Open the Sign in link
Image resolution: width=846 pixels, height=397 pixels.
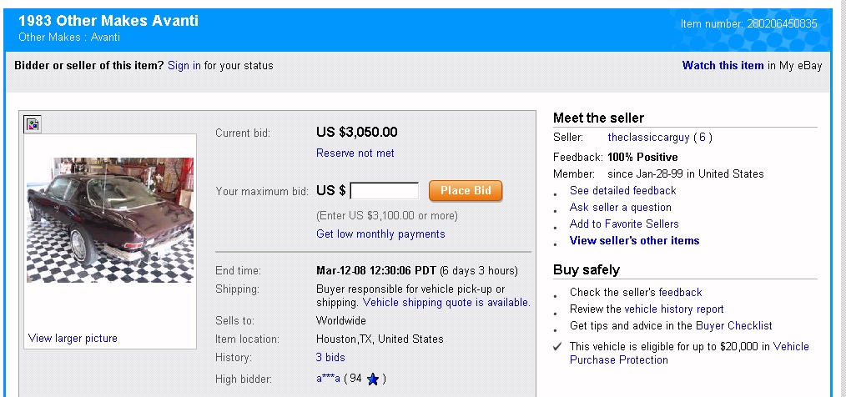point(184,65)
